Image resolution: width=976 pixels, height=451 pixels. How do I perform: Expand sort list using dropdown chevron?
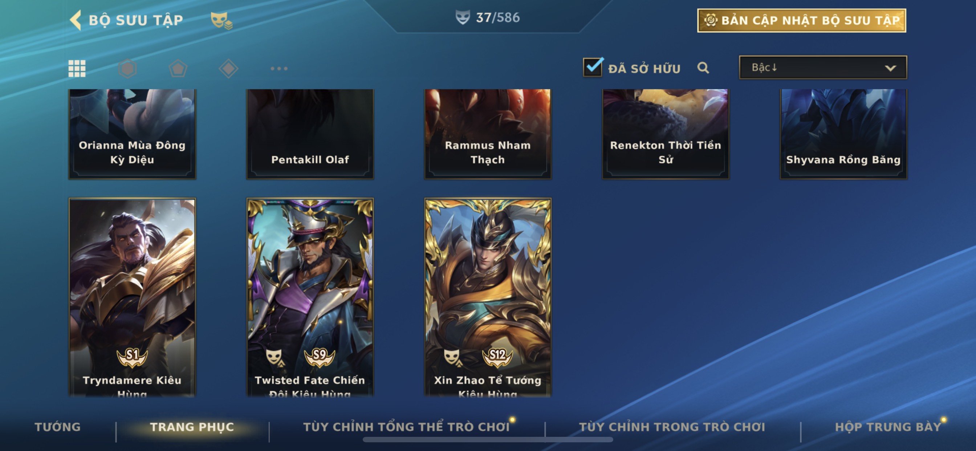(x=890, y=68)
